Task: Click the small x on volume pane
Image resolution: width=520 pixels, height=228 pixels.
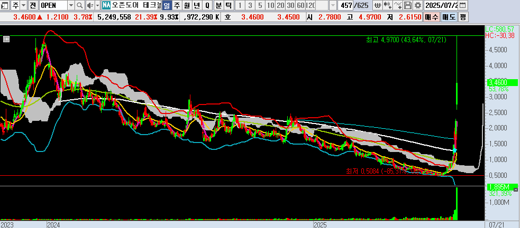Action: coord(515,189)
